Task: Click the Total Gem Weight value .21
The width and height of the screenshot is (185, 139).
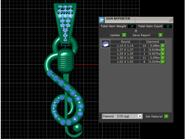Action: click(x=132, y=26)
